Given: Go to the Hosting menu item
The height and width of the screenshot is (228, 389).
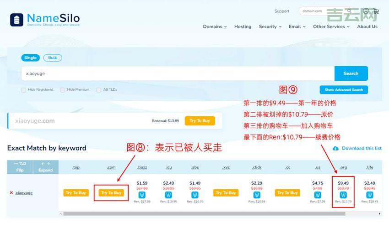Looking at the screenshot, I should [x=243, y=26].
